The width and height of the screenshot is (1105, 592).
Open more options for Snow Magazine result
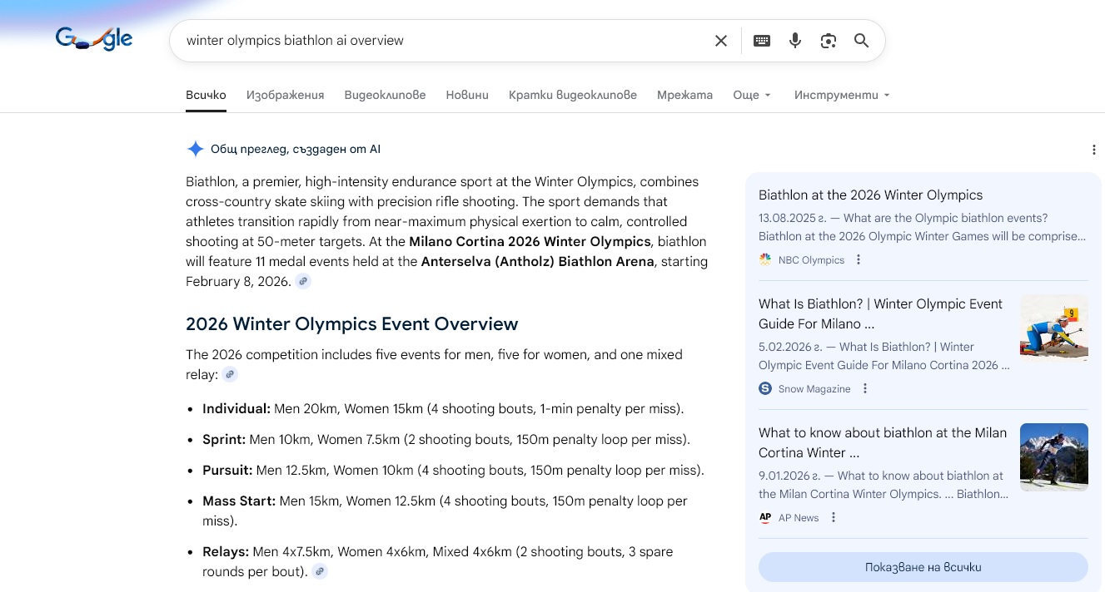[x=865, y=389]
